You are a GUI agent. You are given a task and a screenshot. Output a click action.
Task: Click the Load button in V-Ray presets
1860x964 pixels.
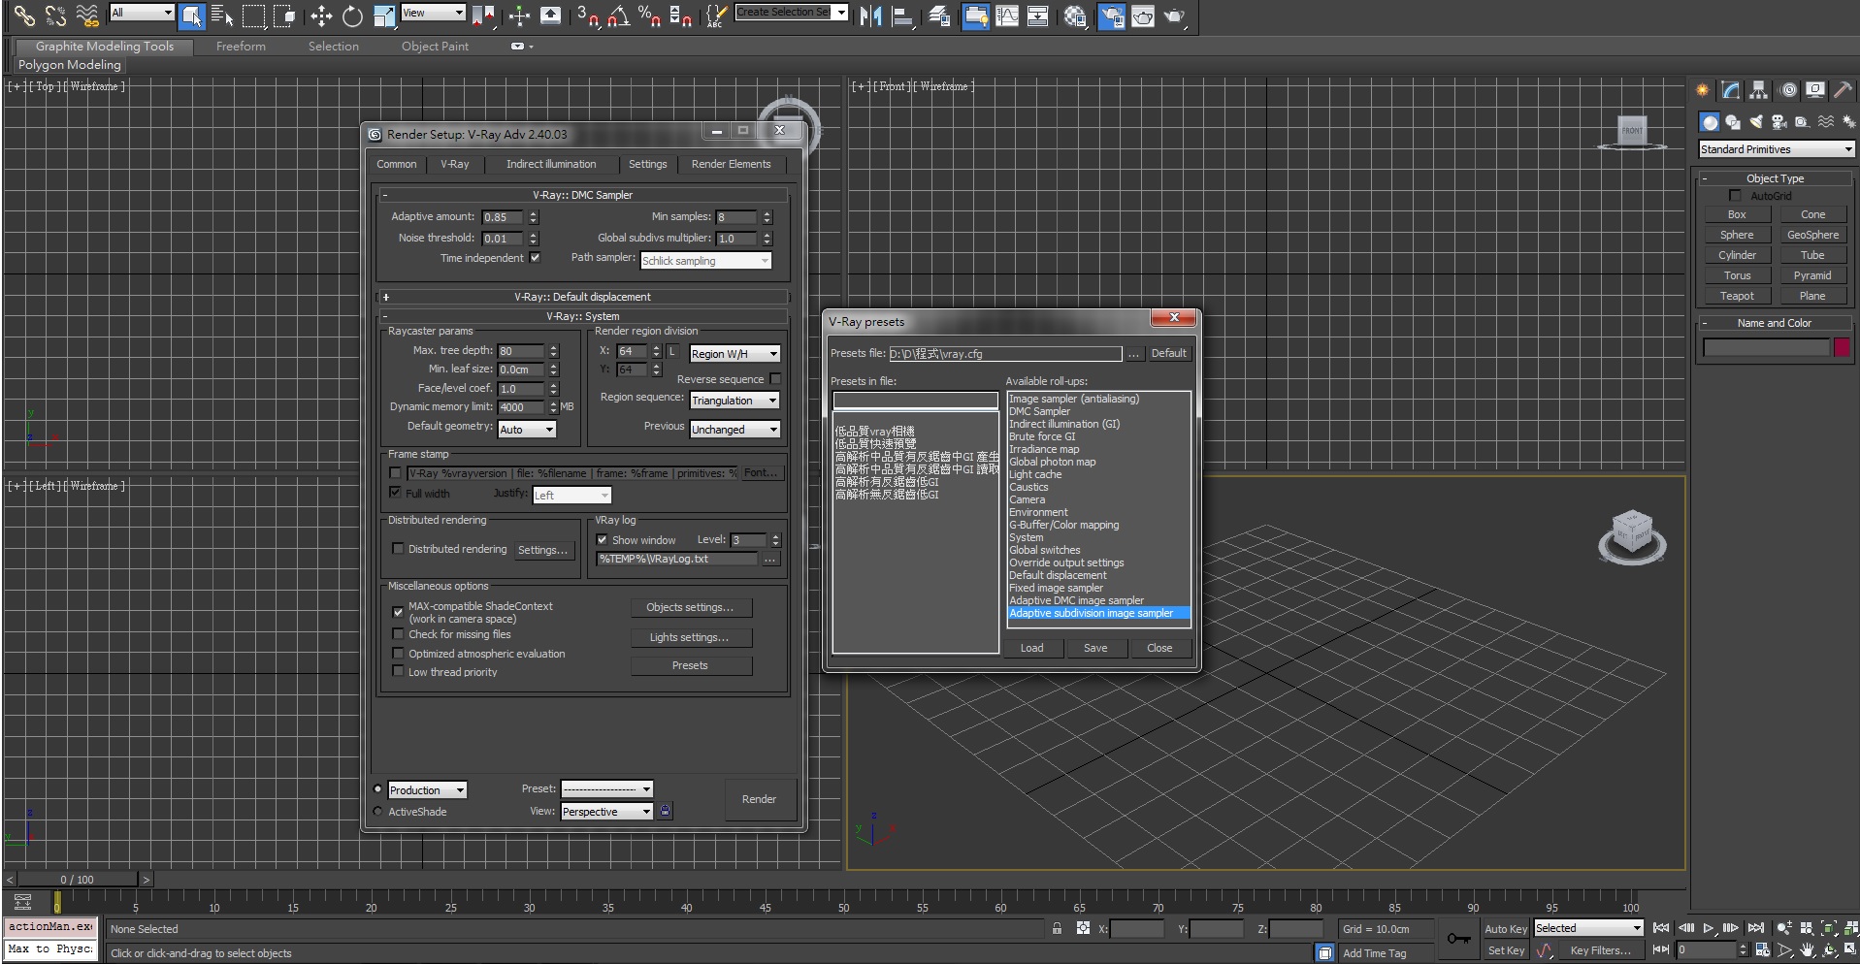1031,648
